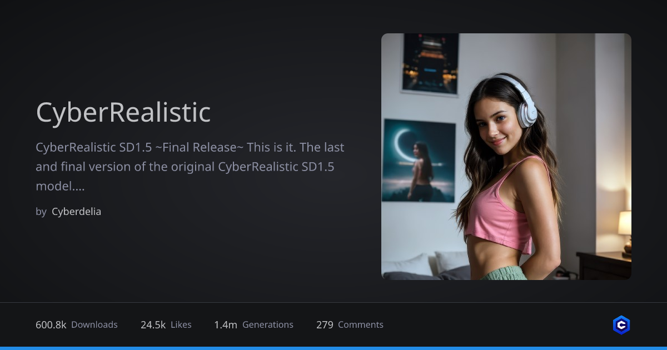Open the Comments label
The height and width of the screenshot is (350, 667).
(361, 325)
